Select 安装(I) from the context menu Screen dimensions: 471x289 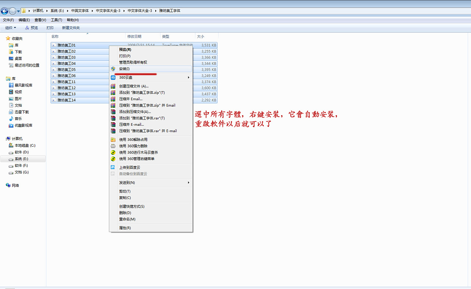point(125,69)
